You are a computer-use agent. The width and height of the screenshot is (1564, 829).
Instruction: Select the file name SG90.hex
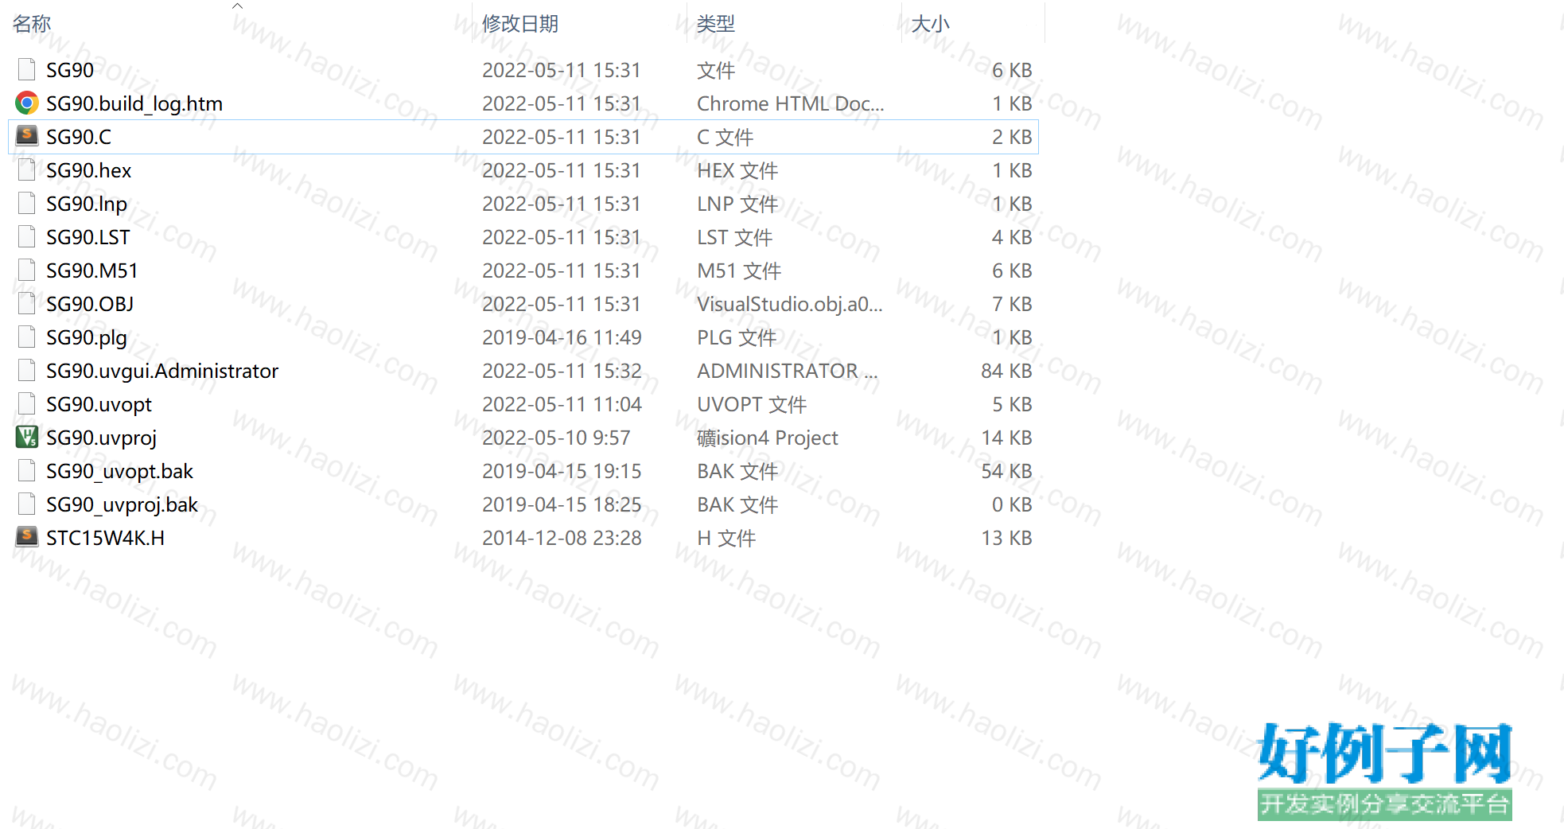[x=89, y=170]
